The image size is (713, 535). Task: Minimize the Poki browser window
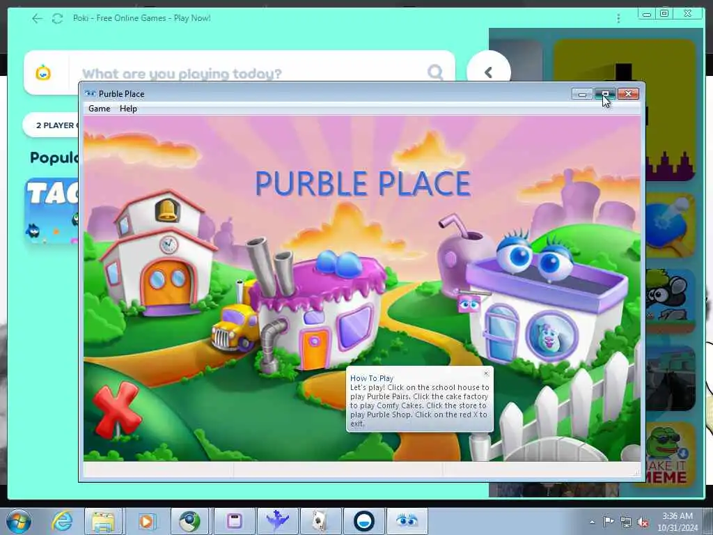click(647, 14)
